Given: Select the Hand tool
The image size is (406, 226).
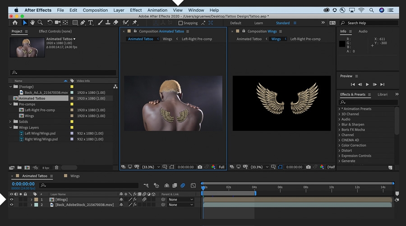Looking at the screenshot, I should 32,23.
